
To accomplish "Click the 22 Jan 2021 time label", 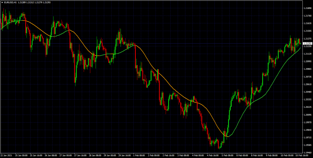I will coord(5,155).
